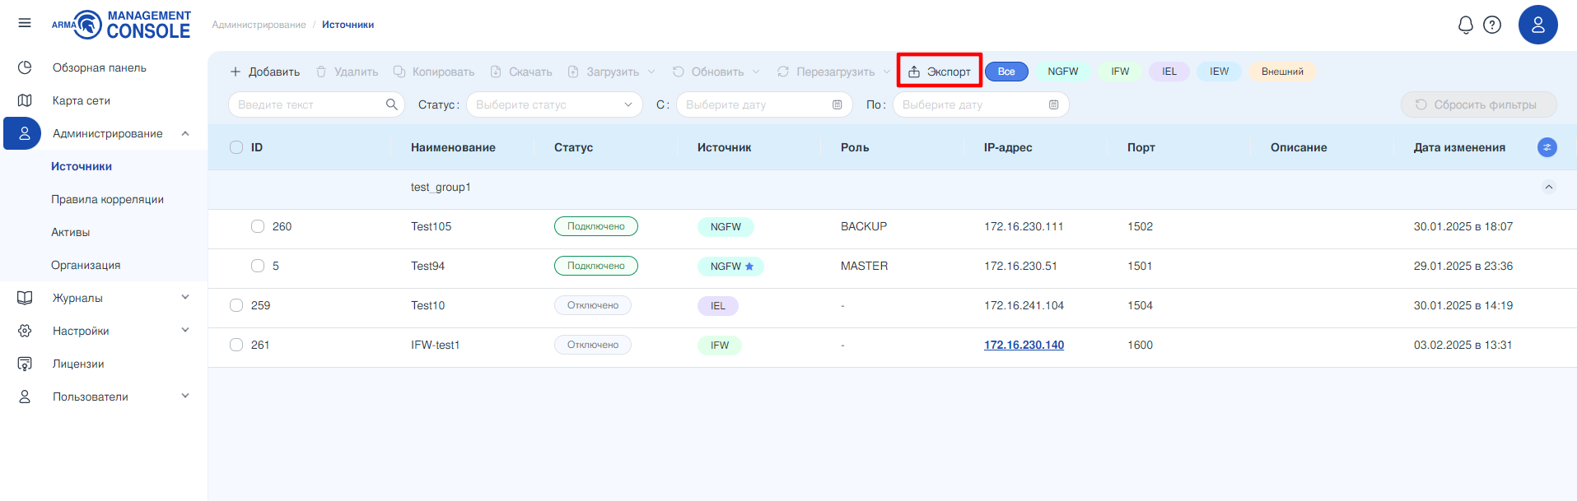The image size is (1577, 501).
Task: Filter sources by IEW tag
Action: (1219, 72)
